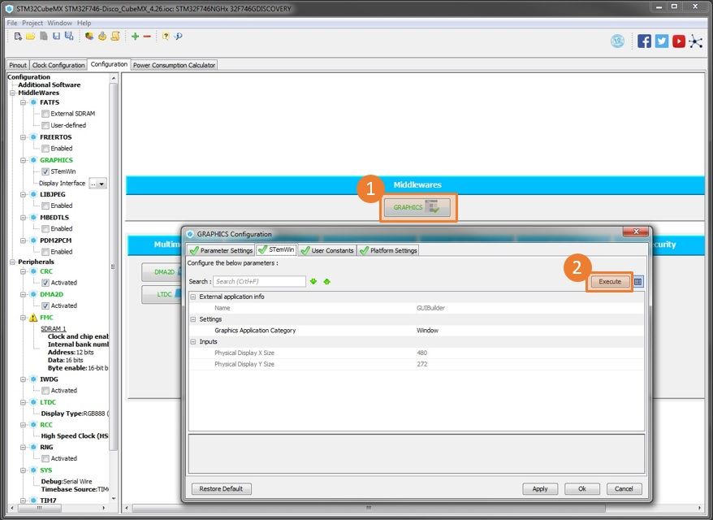Click the Cancel button in dialog
Viewport: 713px width, 520px height.
[624, 488]
